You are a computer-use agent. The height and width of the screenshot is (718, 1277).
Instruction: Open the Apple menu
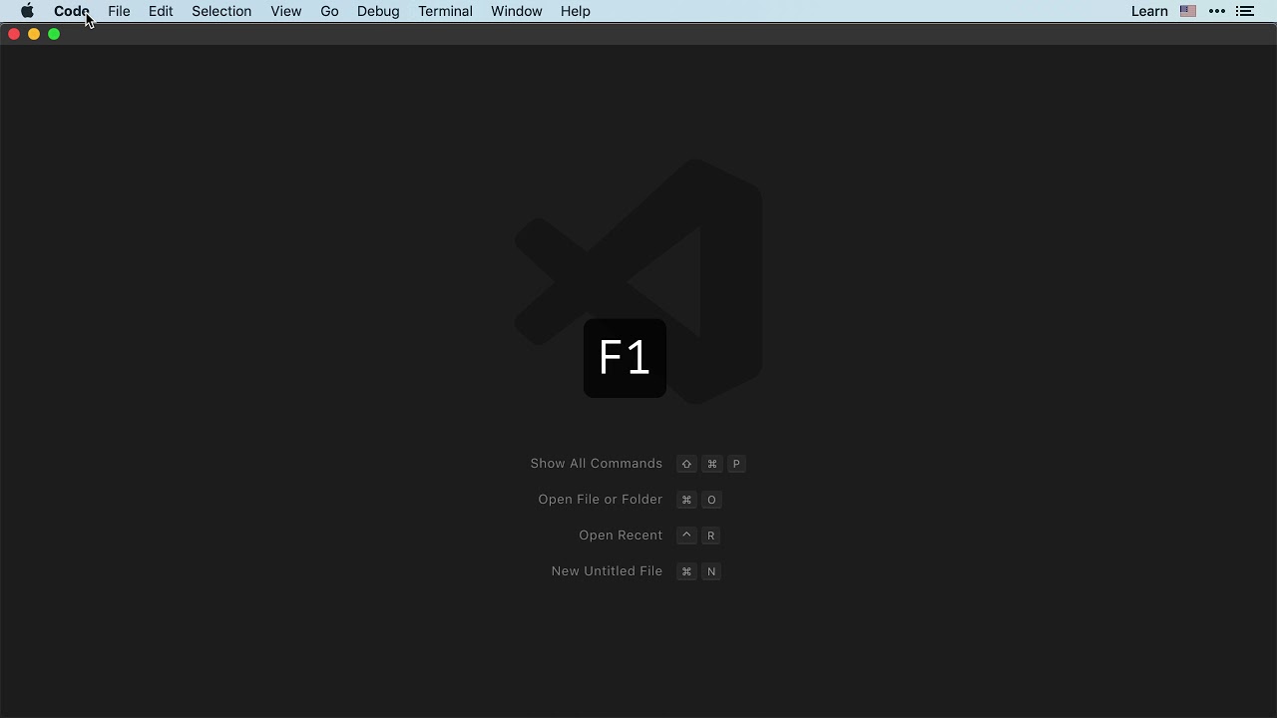click(x=28, y=11)
